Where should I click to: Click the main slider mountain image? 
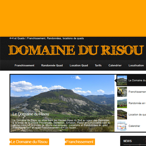pyautogui.click(x=62, y=103)
